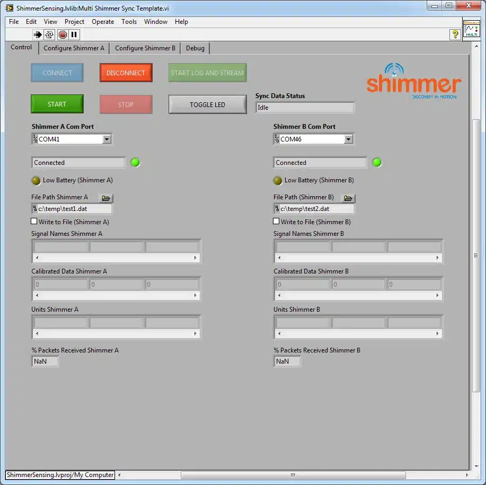Open the Help menu
This screenshot has height=485, width=486.
click(x=181, y=22)
